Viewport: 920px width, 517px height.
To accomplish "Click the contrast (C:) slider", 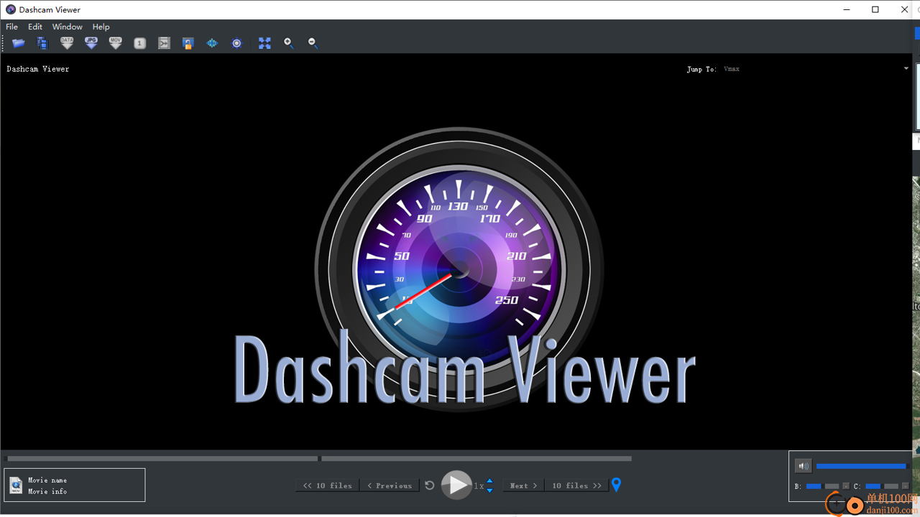I will tap(882, 486).
